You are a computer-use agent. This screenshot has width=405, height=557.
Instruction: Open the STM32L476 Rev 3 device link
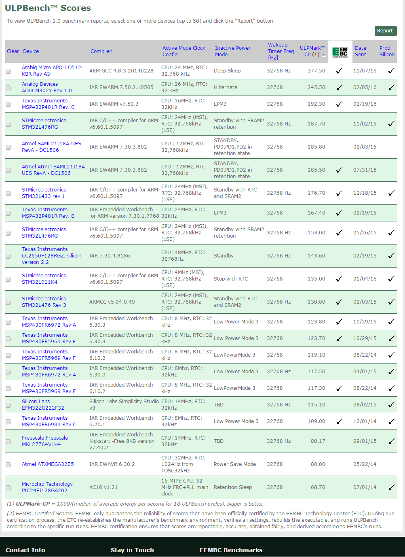pos(44,302)
